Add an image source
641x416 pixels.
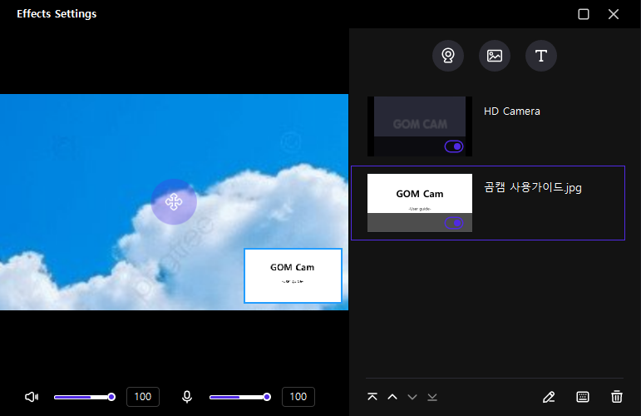pyautogui.click(x=495, y=56)
